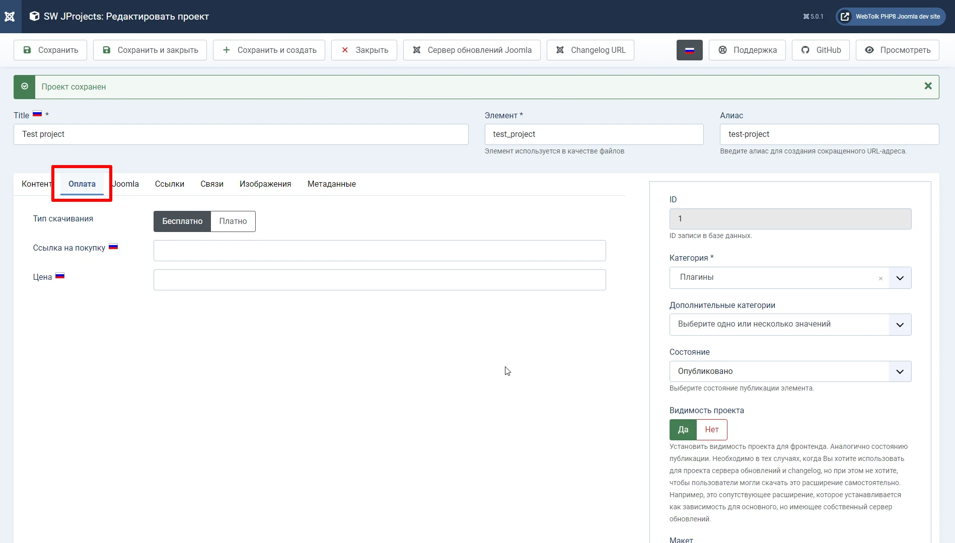Open the Состояние dropdown

(790, 371)
